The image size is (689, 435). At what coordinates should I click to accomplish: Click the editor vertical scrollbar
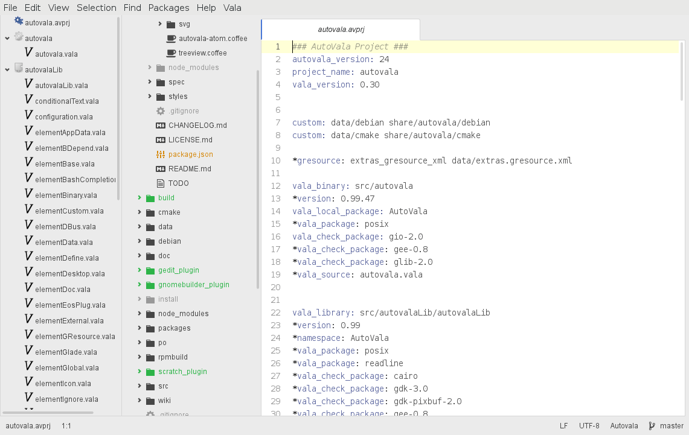[682, 71]
